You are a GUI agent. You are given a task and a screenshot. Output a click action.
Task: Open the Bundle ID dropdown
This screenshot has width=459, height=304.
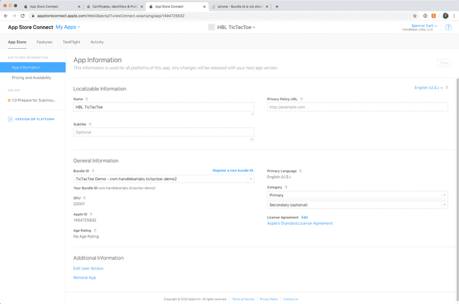164,179
